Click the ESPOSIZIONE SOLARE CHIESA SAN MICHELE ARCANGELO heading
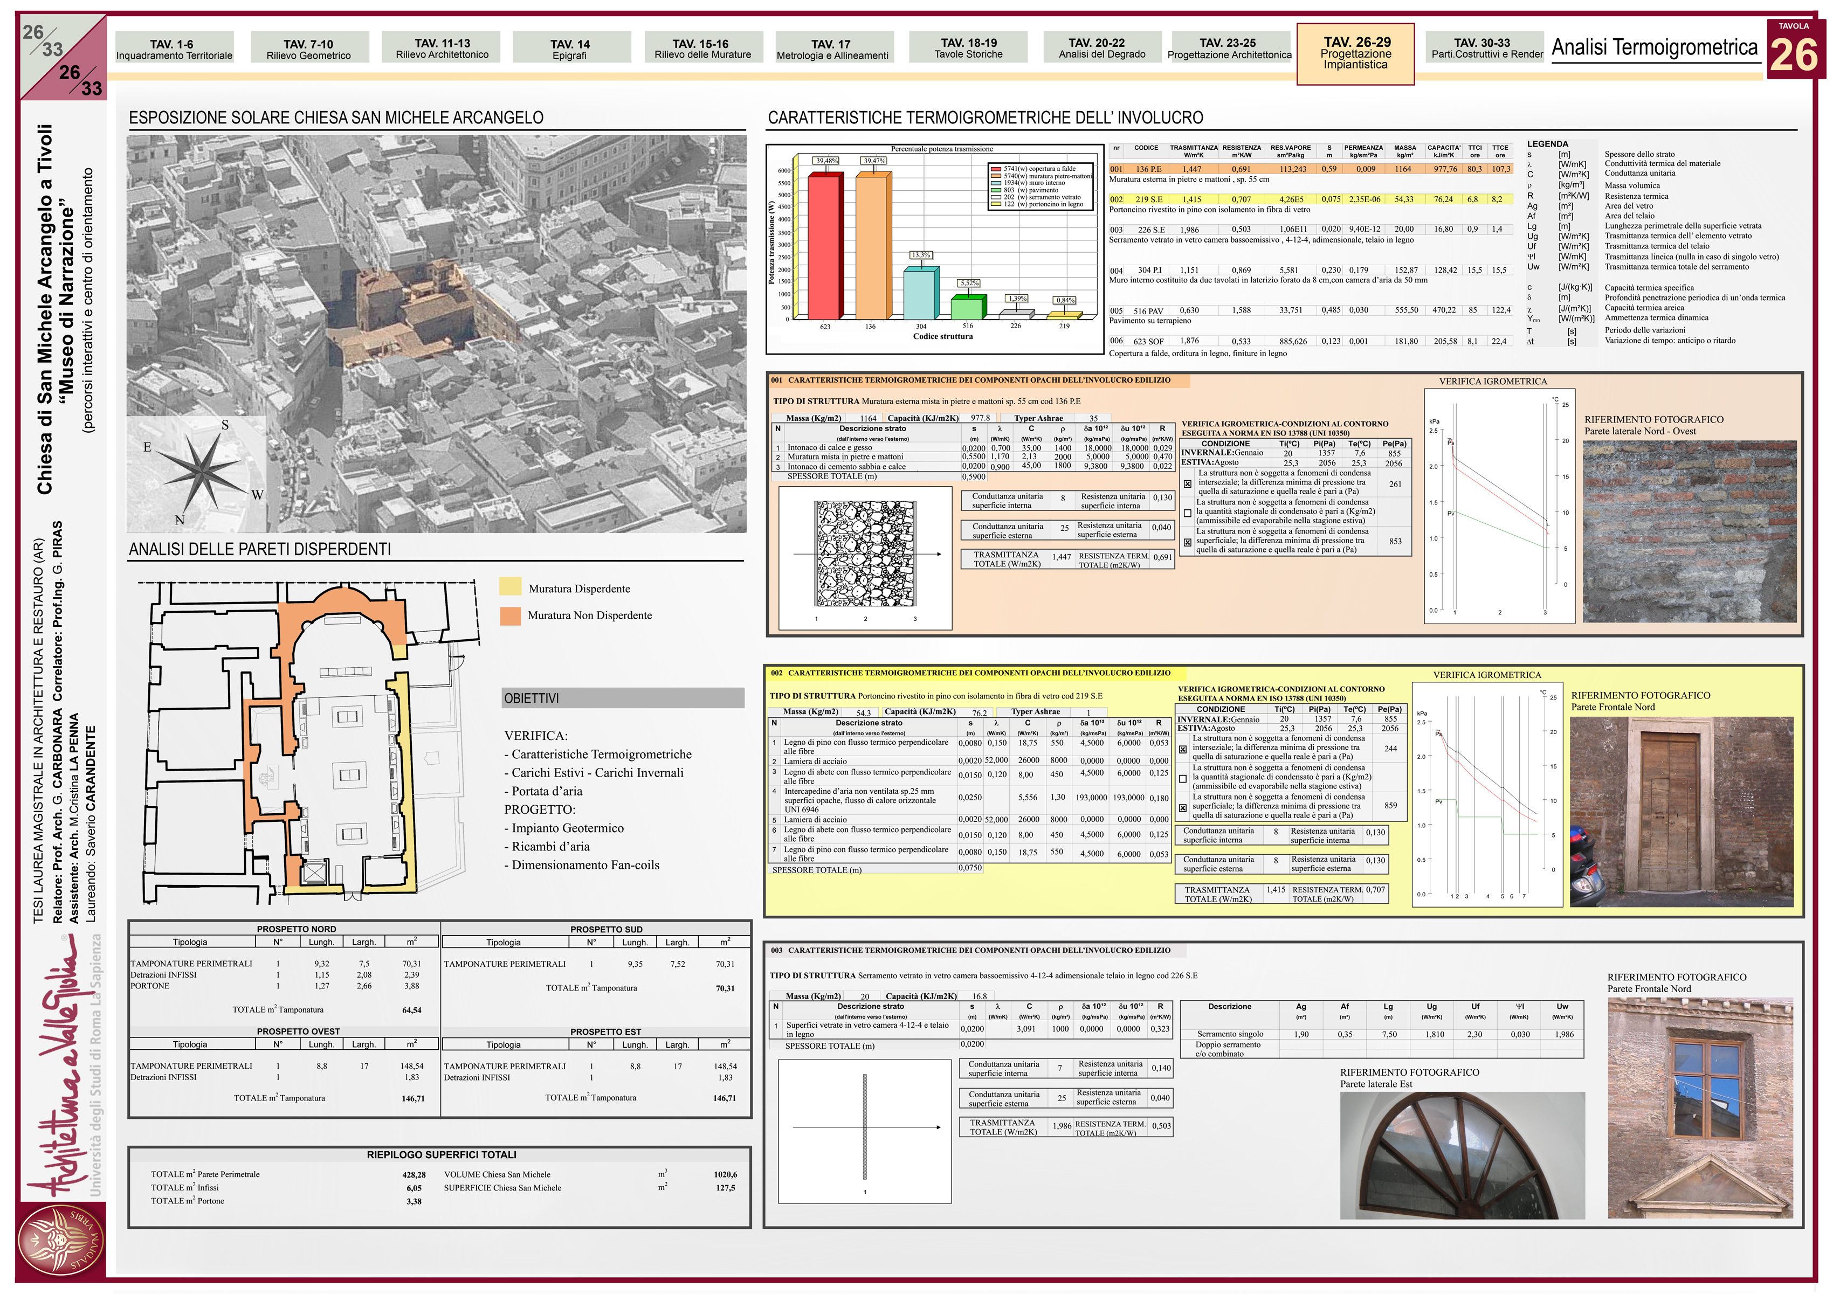 336,117
